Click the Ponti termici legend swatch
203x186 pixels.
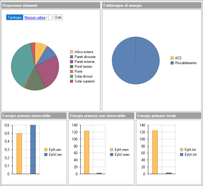[x=72, y=67]
